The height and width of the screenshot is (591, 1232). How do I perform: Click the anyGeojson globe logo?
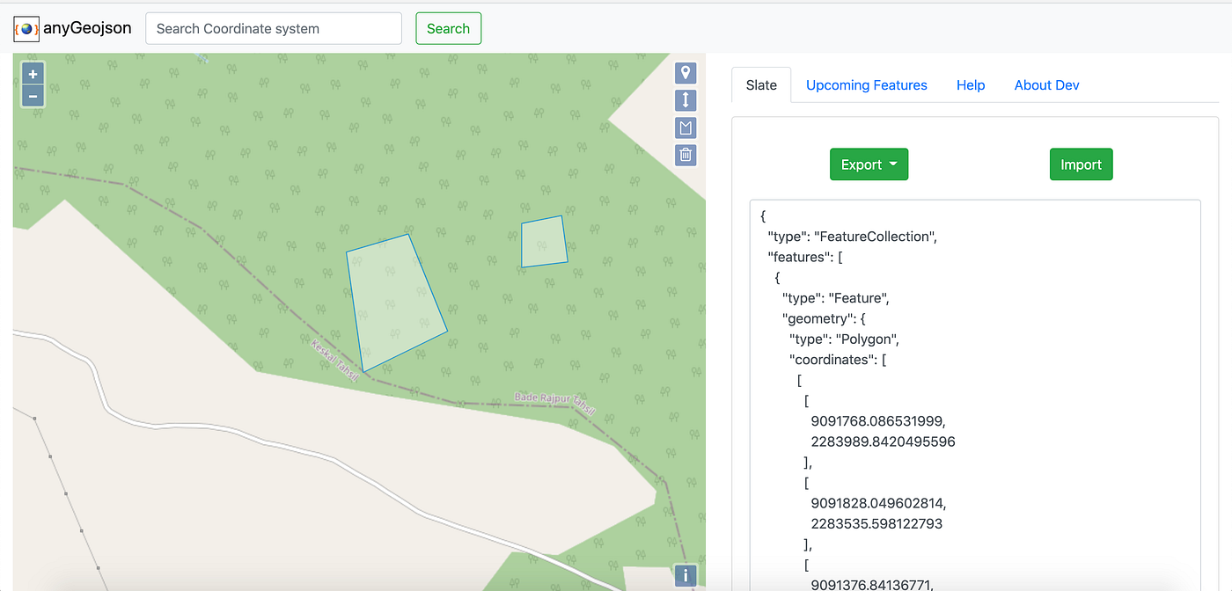pos(26,28)
